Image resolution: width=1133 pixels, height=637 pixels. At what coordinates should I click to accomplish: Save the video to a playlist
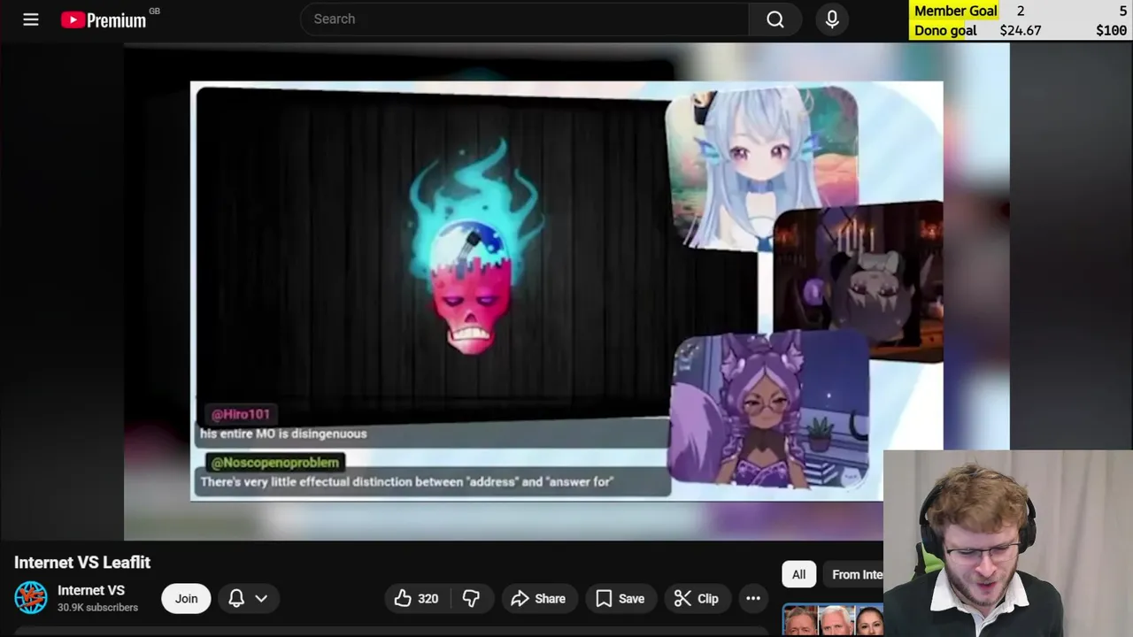(620, 598)
